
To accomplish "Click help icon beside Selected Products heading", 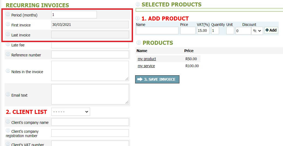I will [x=138, y=4].
